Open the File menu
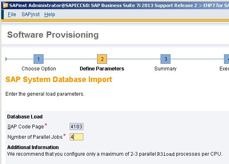 (x=12, y=14)
